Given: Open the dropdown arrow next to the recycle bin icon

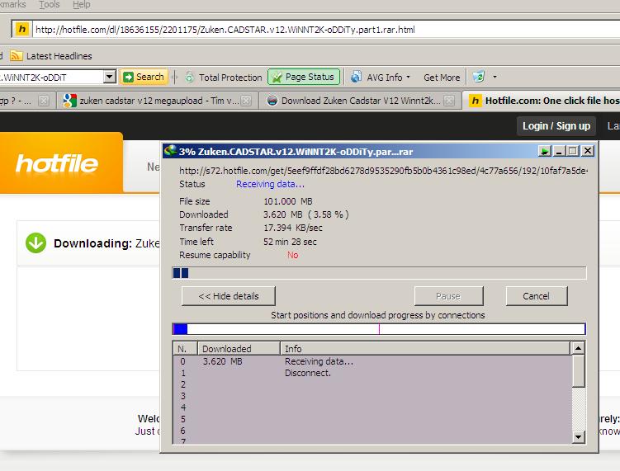Looking at the screenshot, I should 495,77.
